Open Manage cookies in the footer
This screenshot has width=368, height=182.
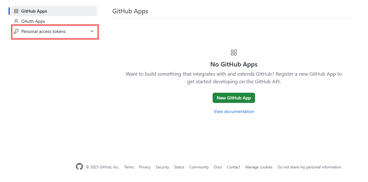coord(259,167)
